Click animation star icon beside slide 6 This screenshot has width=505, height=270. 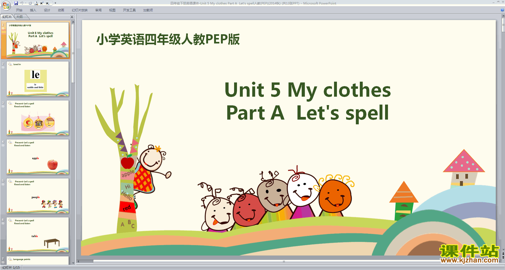coord(3,223)
